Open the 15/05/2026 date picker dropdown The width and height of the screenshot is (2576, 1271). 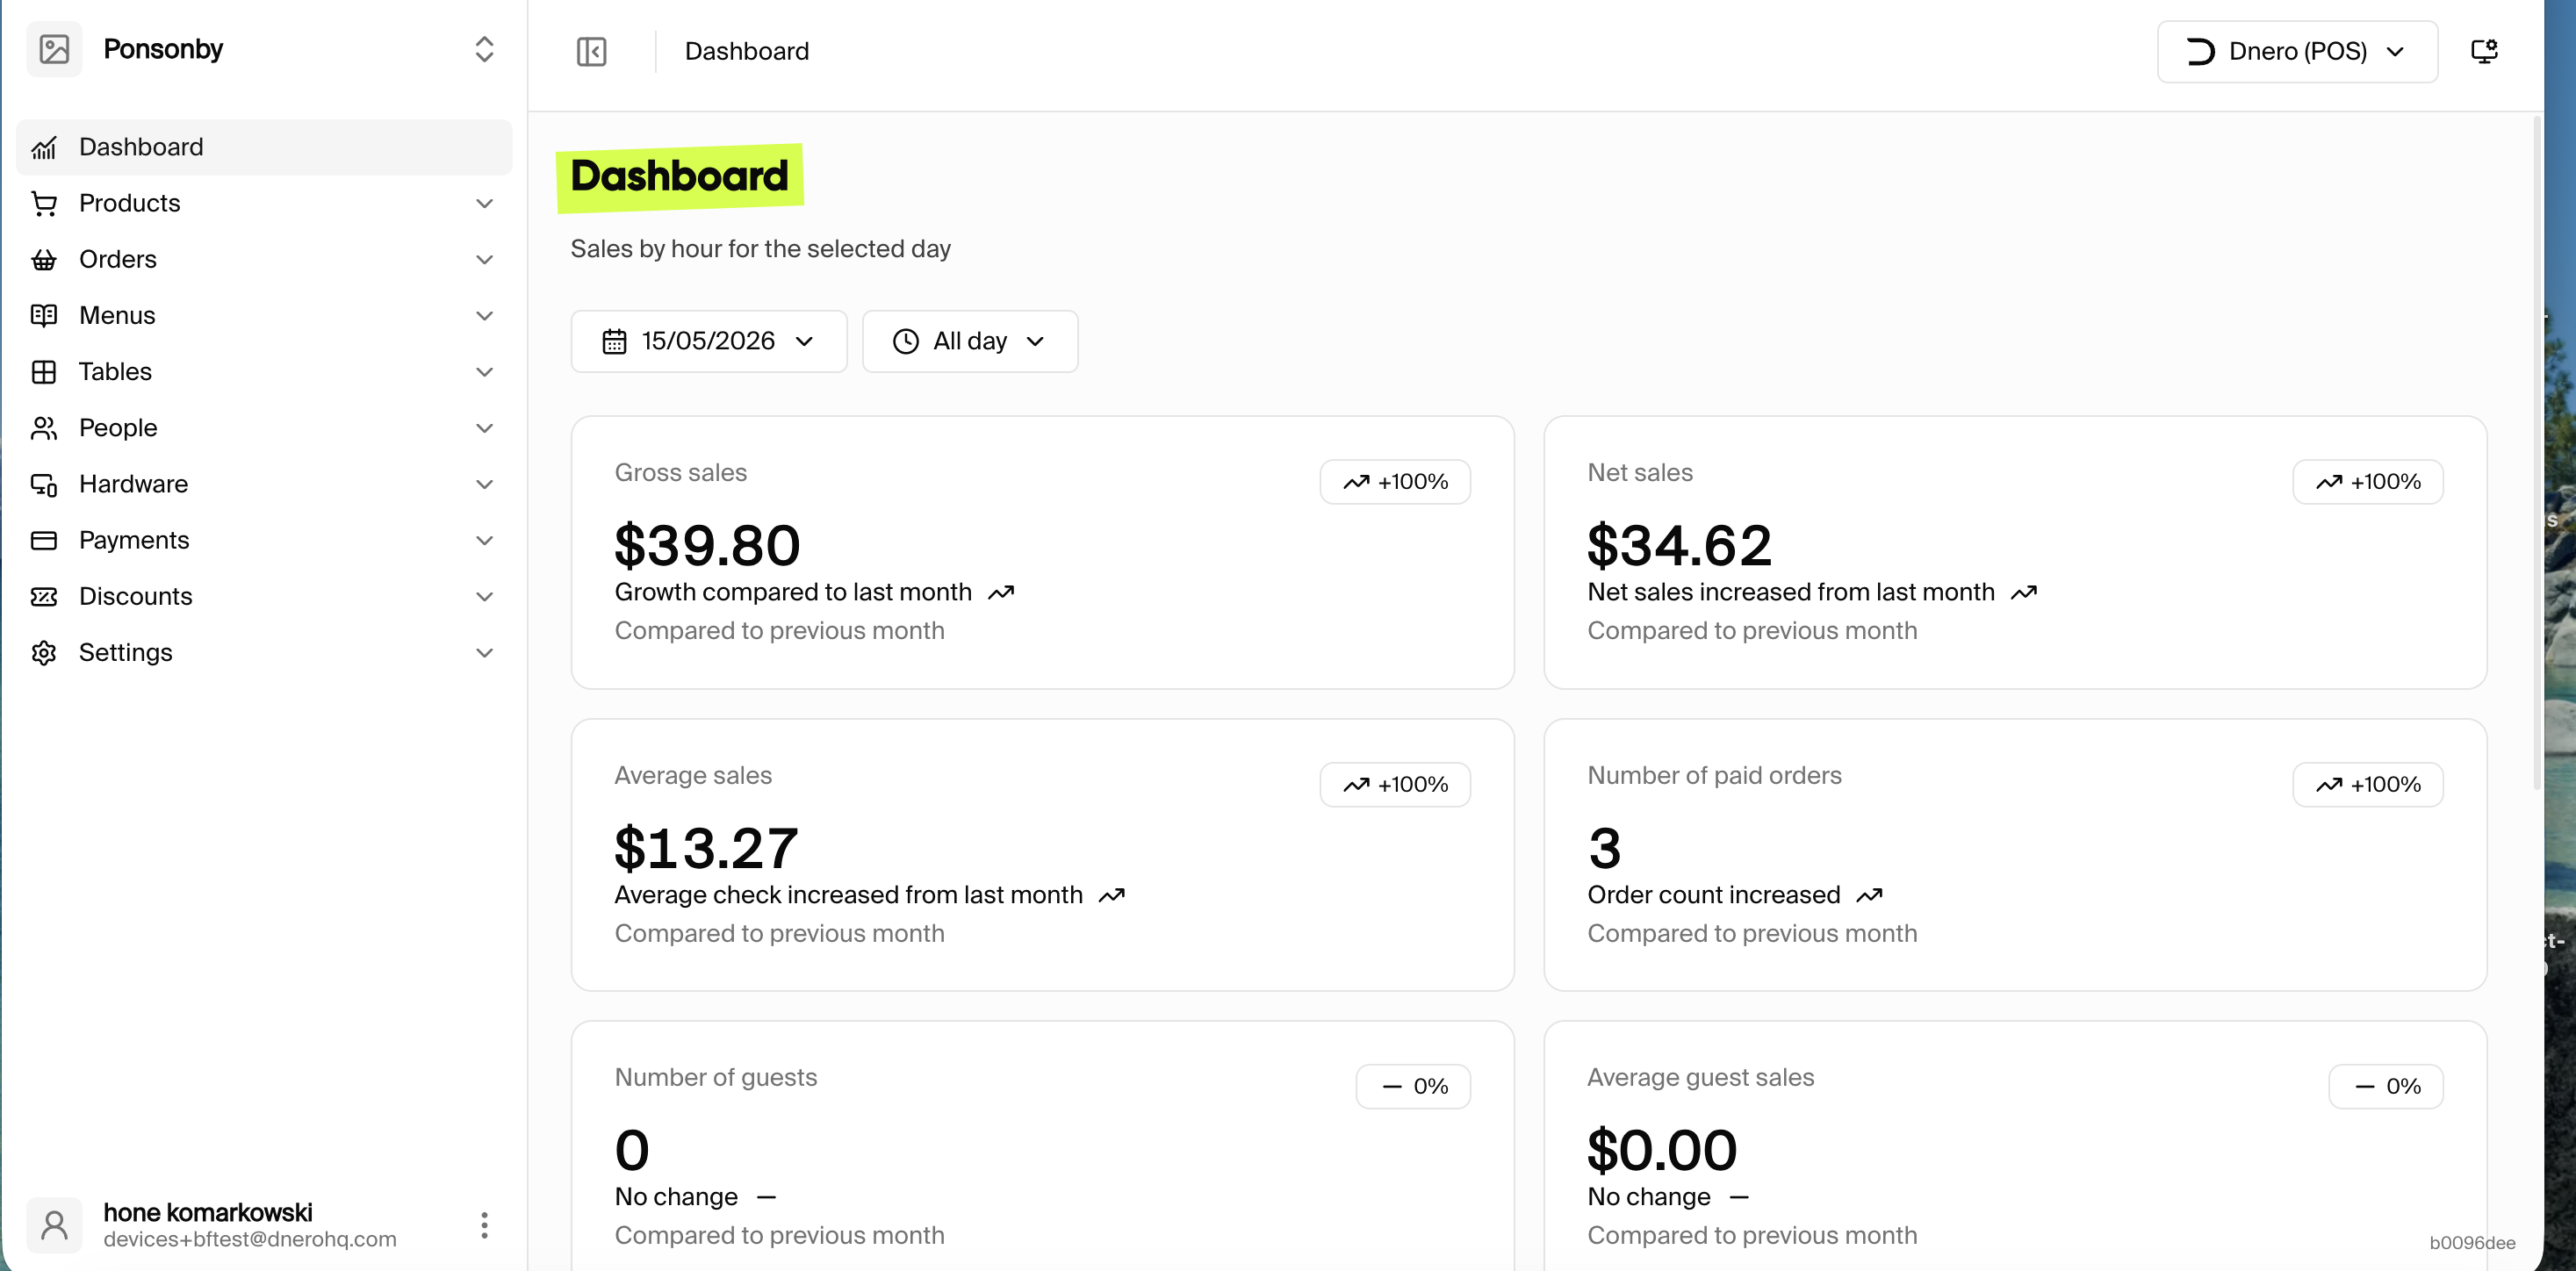tap(709, 341)
